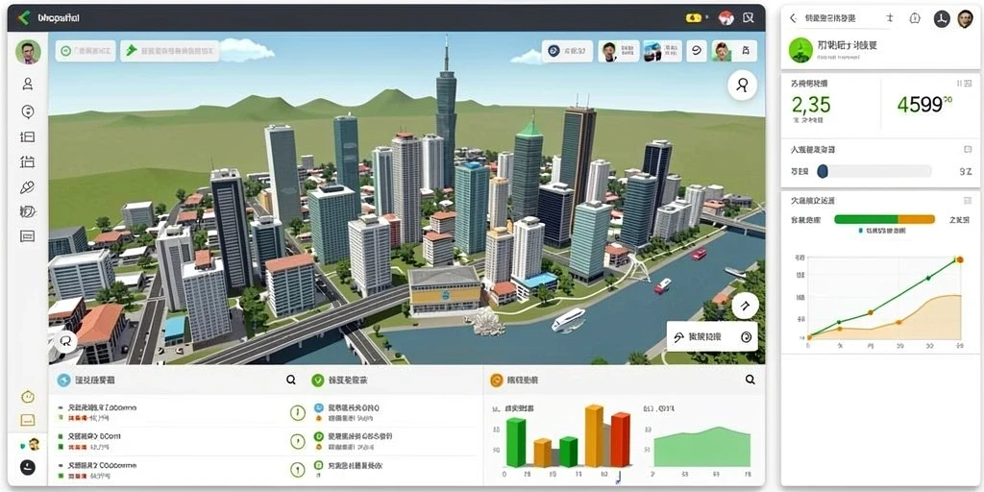Image resolution: width=984 pixels, height=492 pixels.
Task: Click the yellow gauge icon in sidebar
Action: pyautogui.click(x=28, y=397)
